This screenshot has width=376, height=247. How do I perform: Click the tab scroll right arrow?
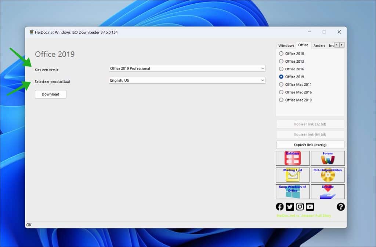(x=342, y=45)
